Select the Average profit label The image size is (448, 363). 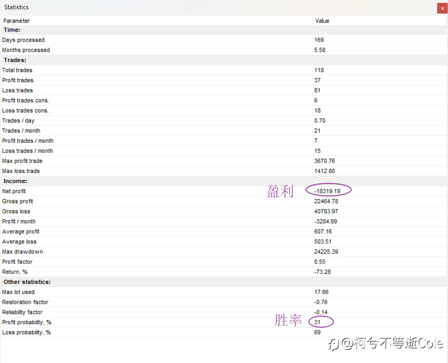21,232
